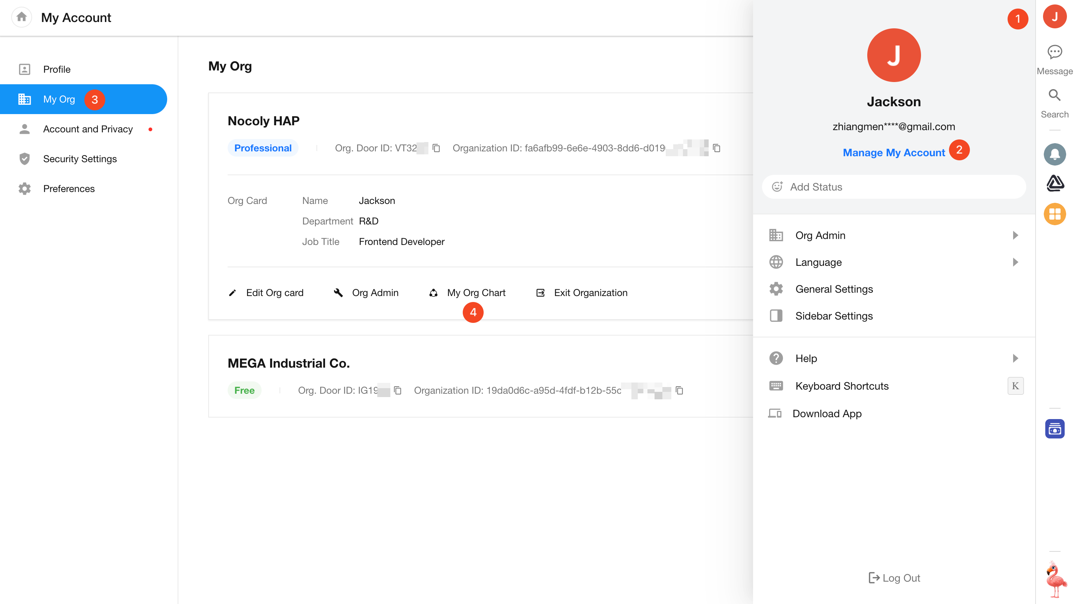Viewport: 1074px width, 604px height.
Task: Expand the Language submenu arrow
Action: coord(1015,262)
